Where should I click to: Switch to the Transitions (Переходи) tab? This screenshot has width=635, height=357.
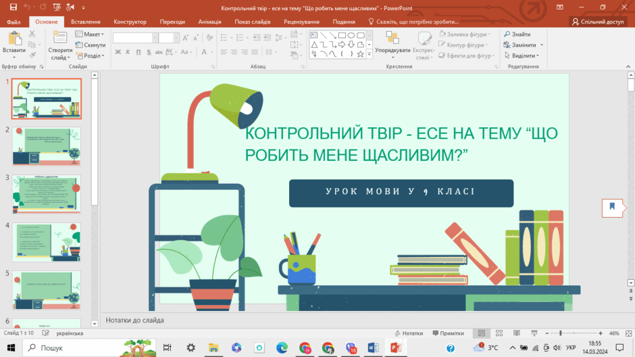pos(172,22)
